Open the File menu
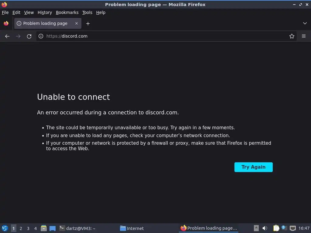The image size is (311, 233). coord(5,12)
